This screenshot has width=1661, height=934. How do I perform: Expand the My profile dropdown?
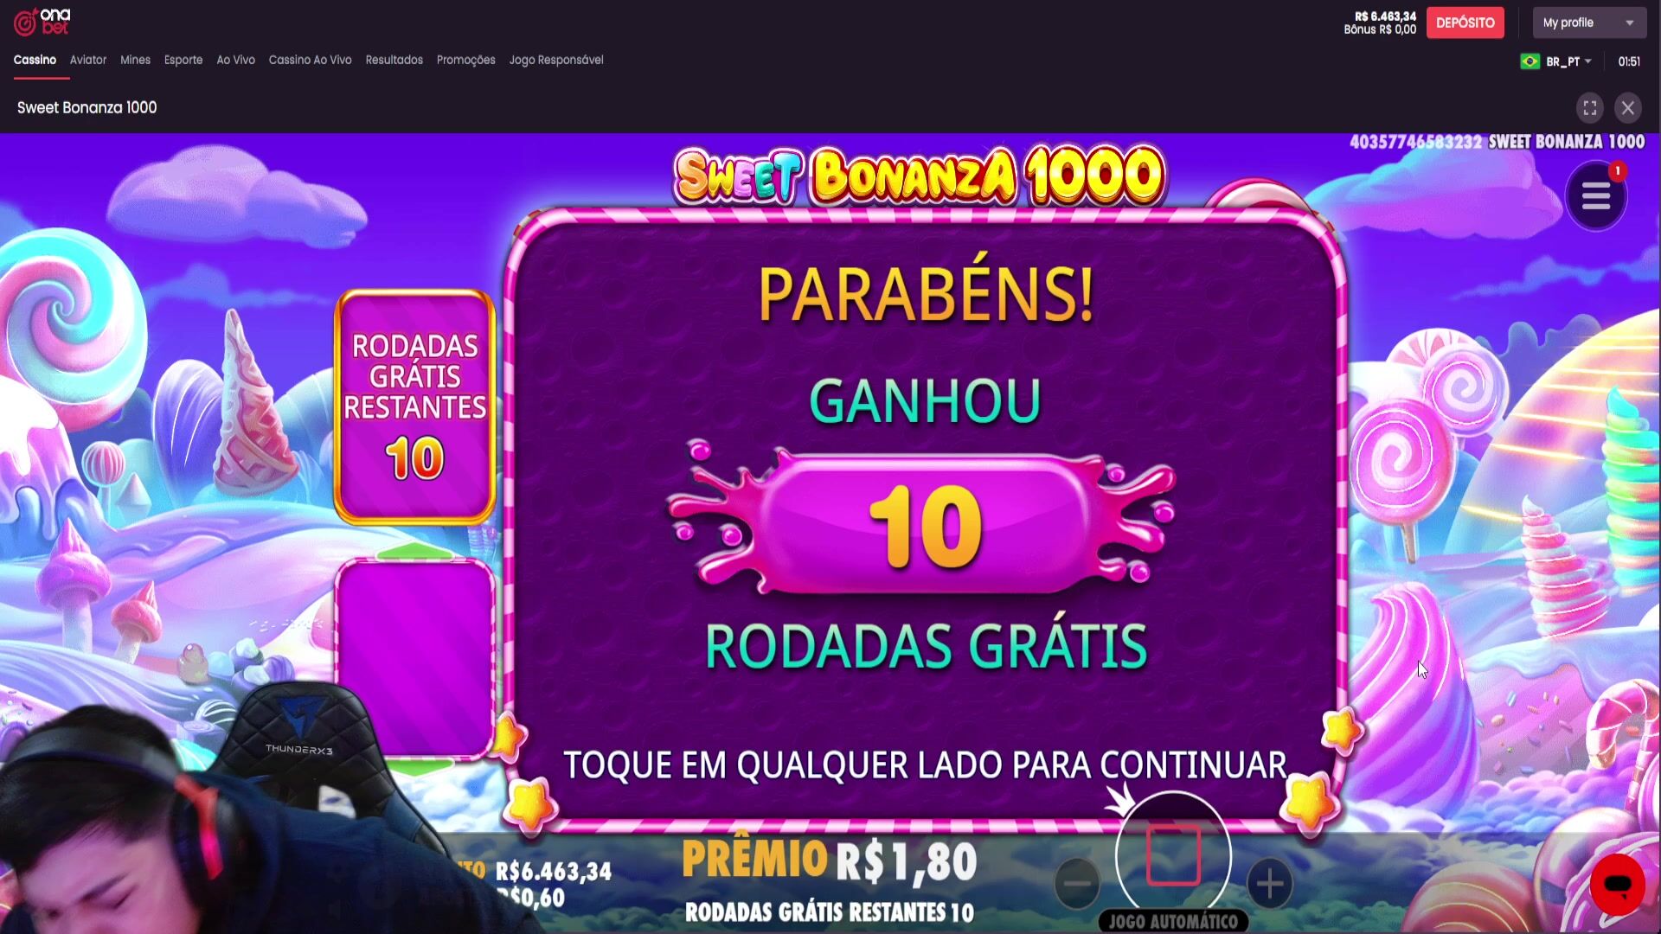tap(1589, 22)
